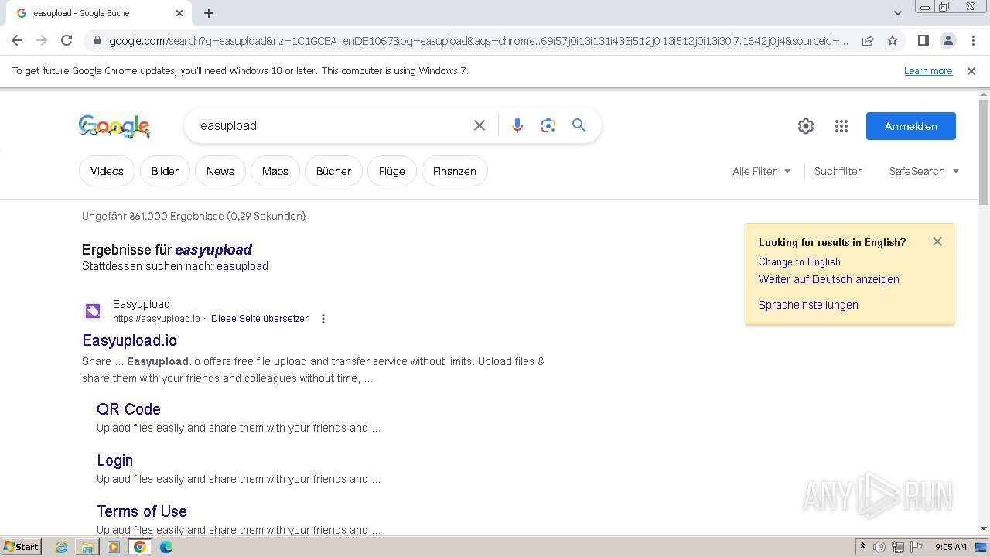Switch to the News filter tab
Viewport: 990px width, 557px height.
tap(220, 171)
